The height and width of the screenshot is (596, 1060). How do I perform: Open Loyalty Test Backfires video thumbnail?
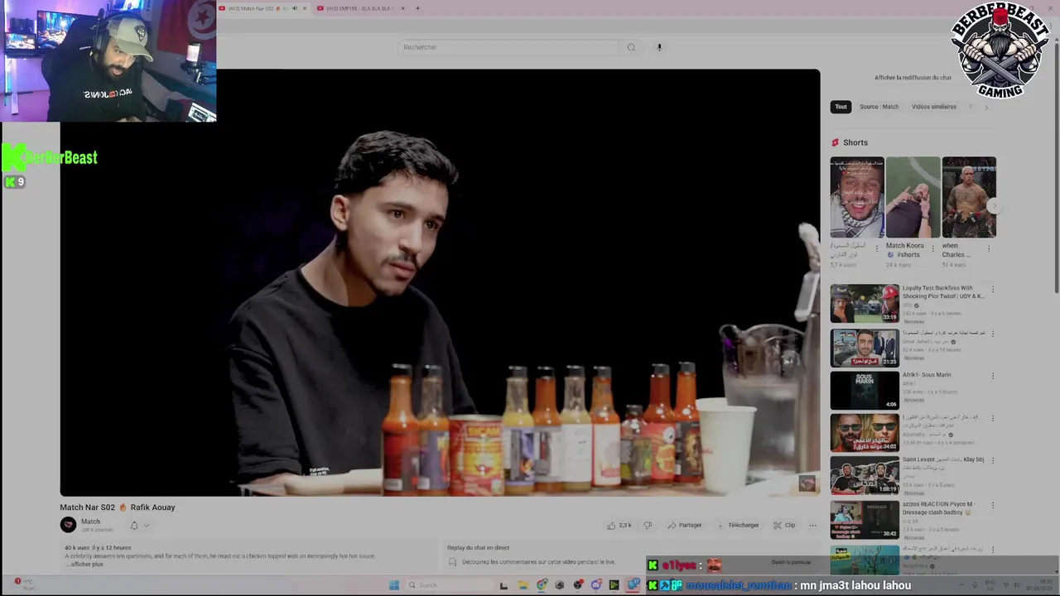(865, 303)
